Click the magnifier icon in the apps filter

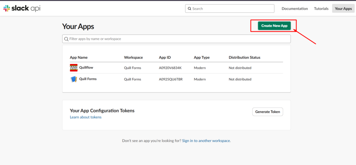pos(66,39)
